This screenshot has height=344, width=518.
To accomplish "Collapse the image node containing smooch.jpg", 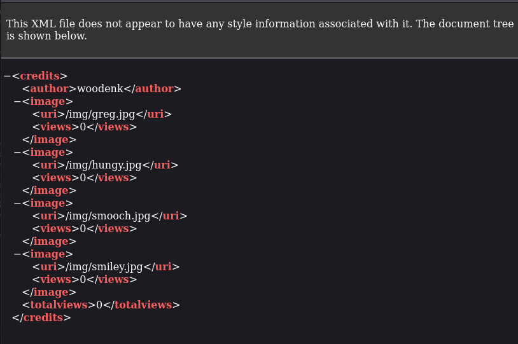I will pos(18,203).
